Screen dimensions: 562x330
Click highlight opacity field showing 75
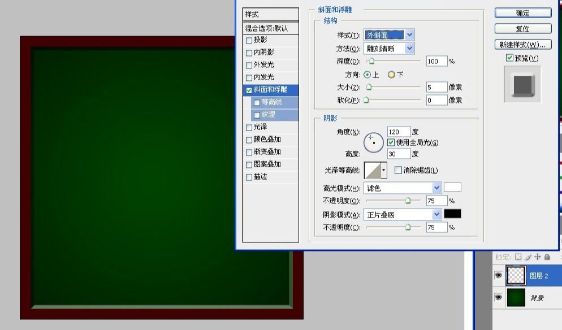click(x=436, y=201)
